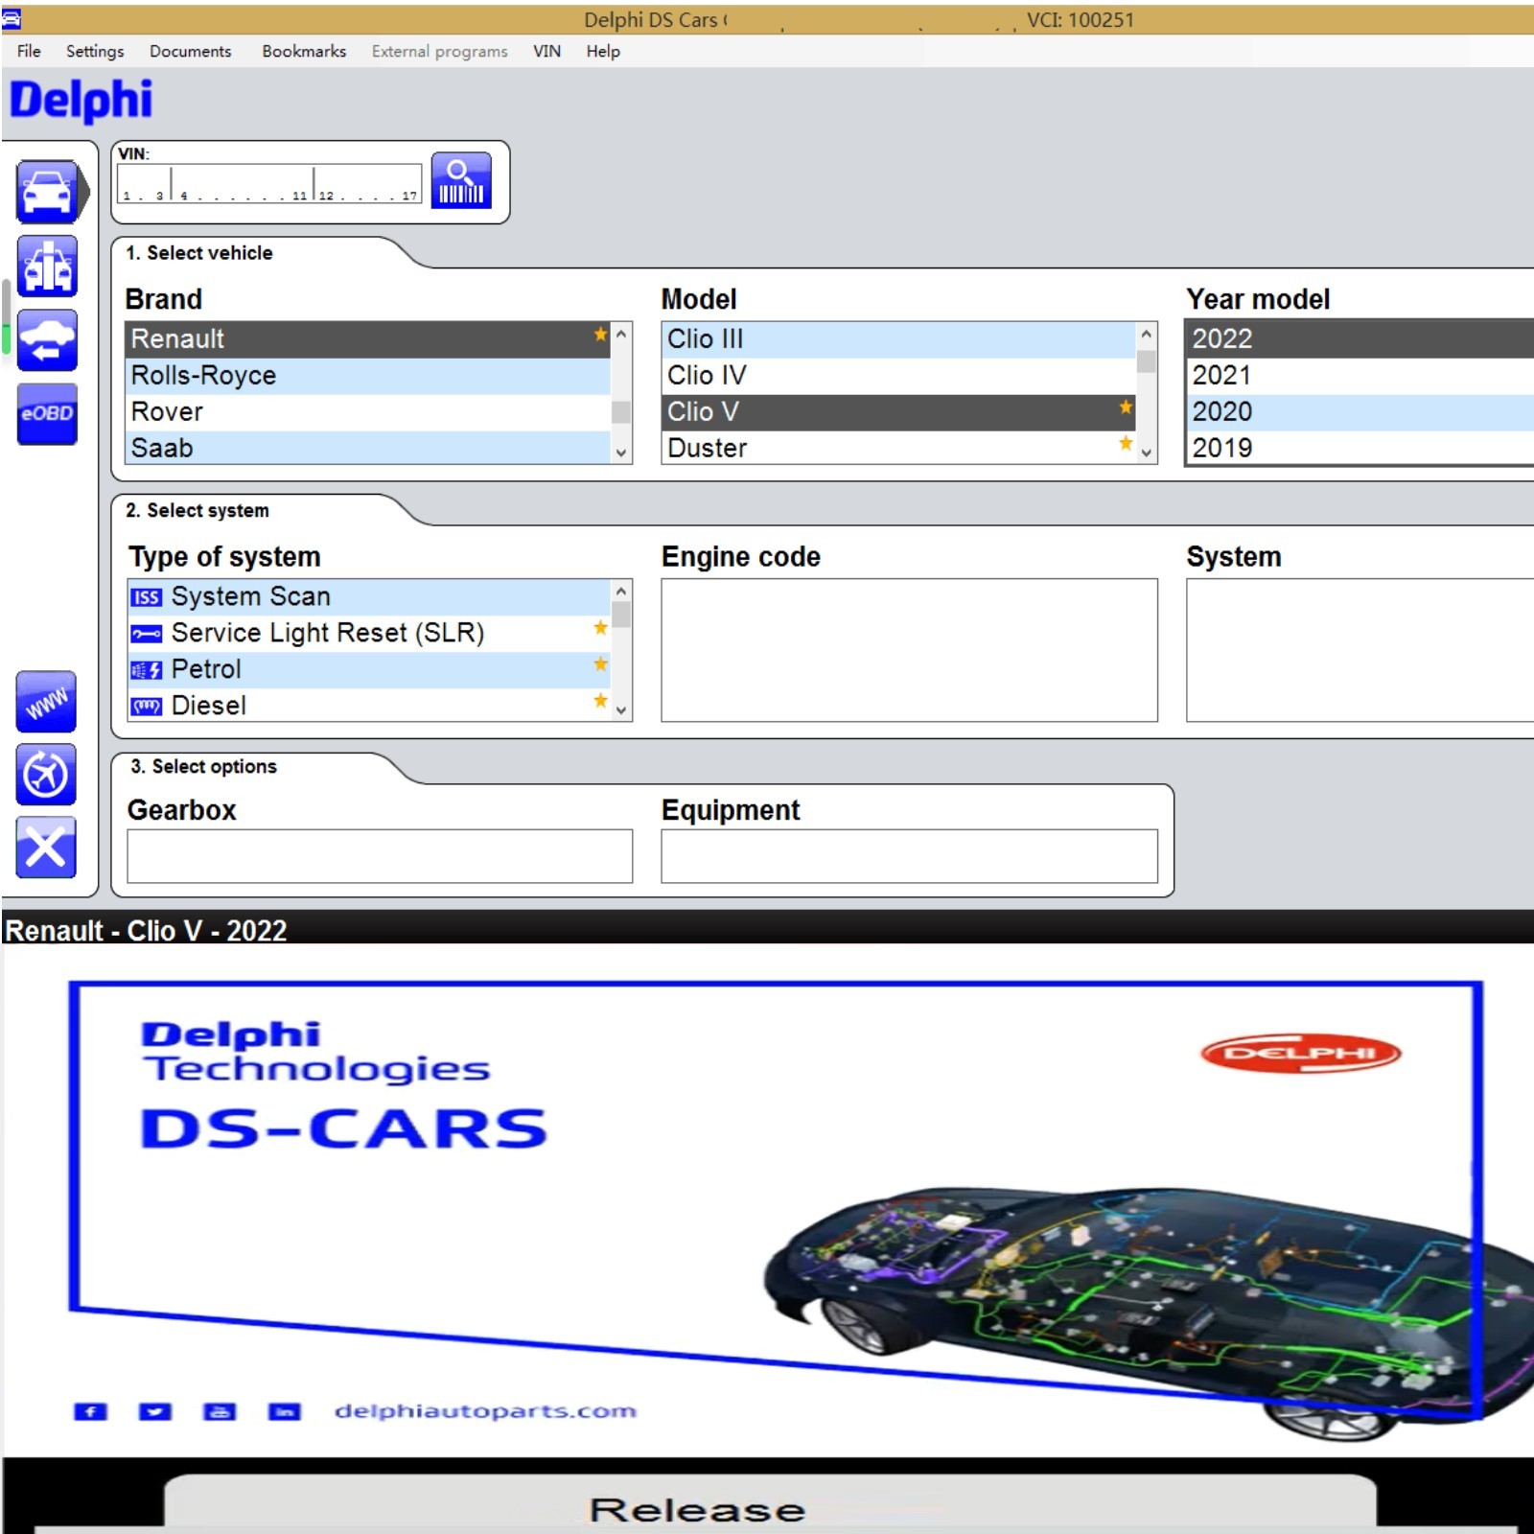Click the Model list scrollbar thumb

click(1146, 362)
